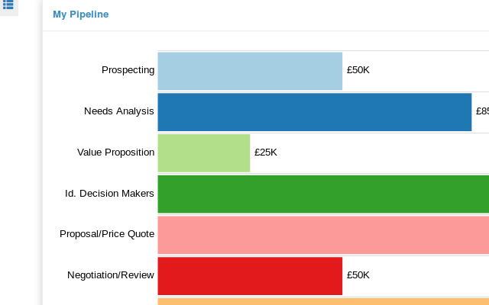489x305 pixels.
Task: Click the cut-off value beside Needs Analysis bar
Action: pyautogui.click(x=482, y=111)
